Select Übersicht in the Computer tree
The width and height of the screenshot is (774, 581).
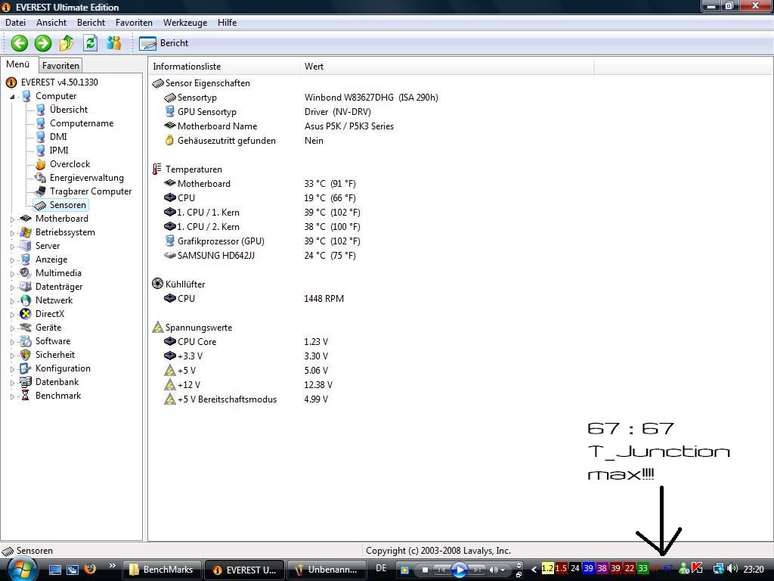point(69,110)
